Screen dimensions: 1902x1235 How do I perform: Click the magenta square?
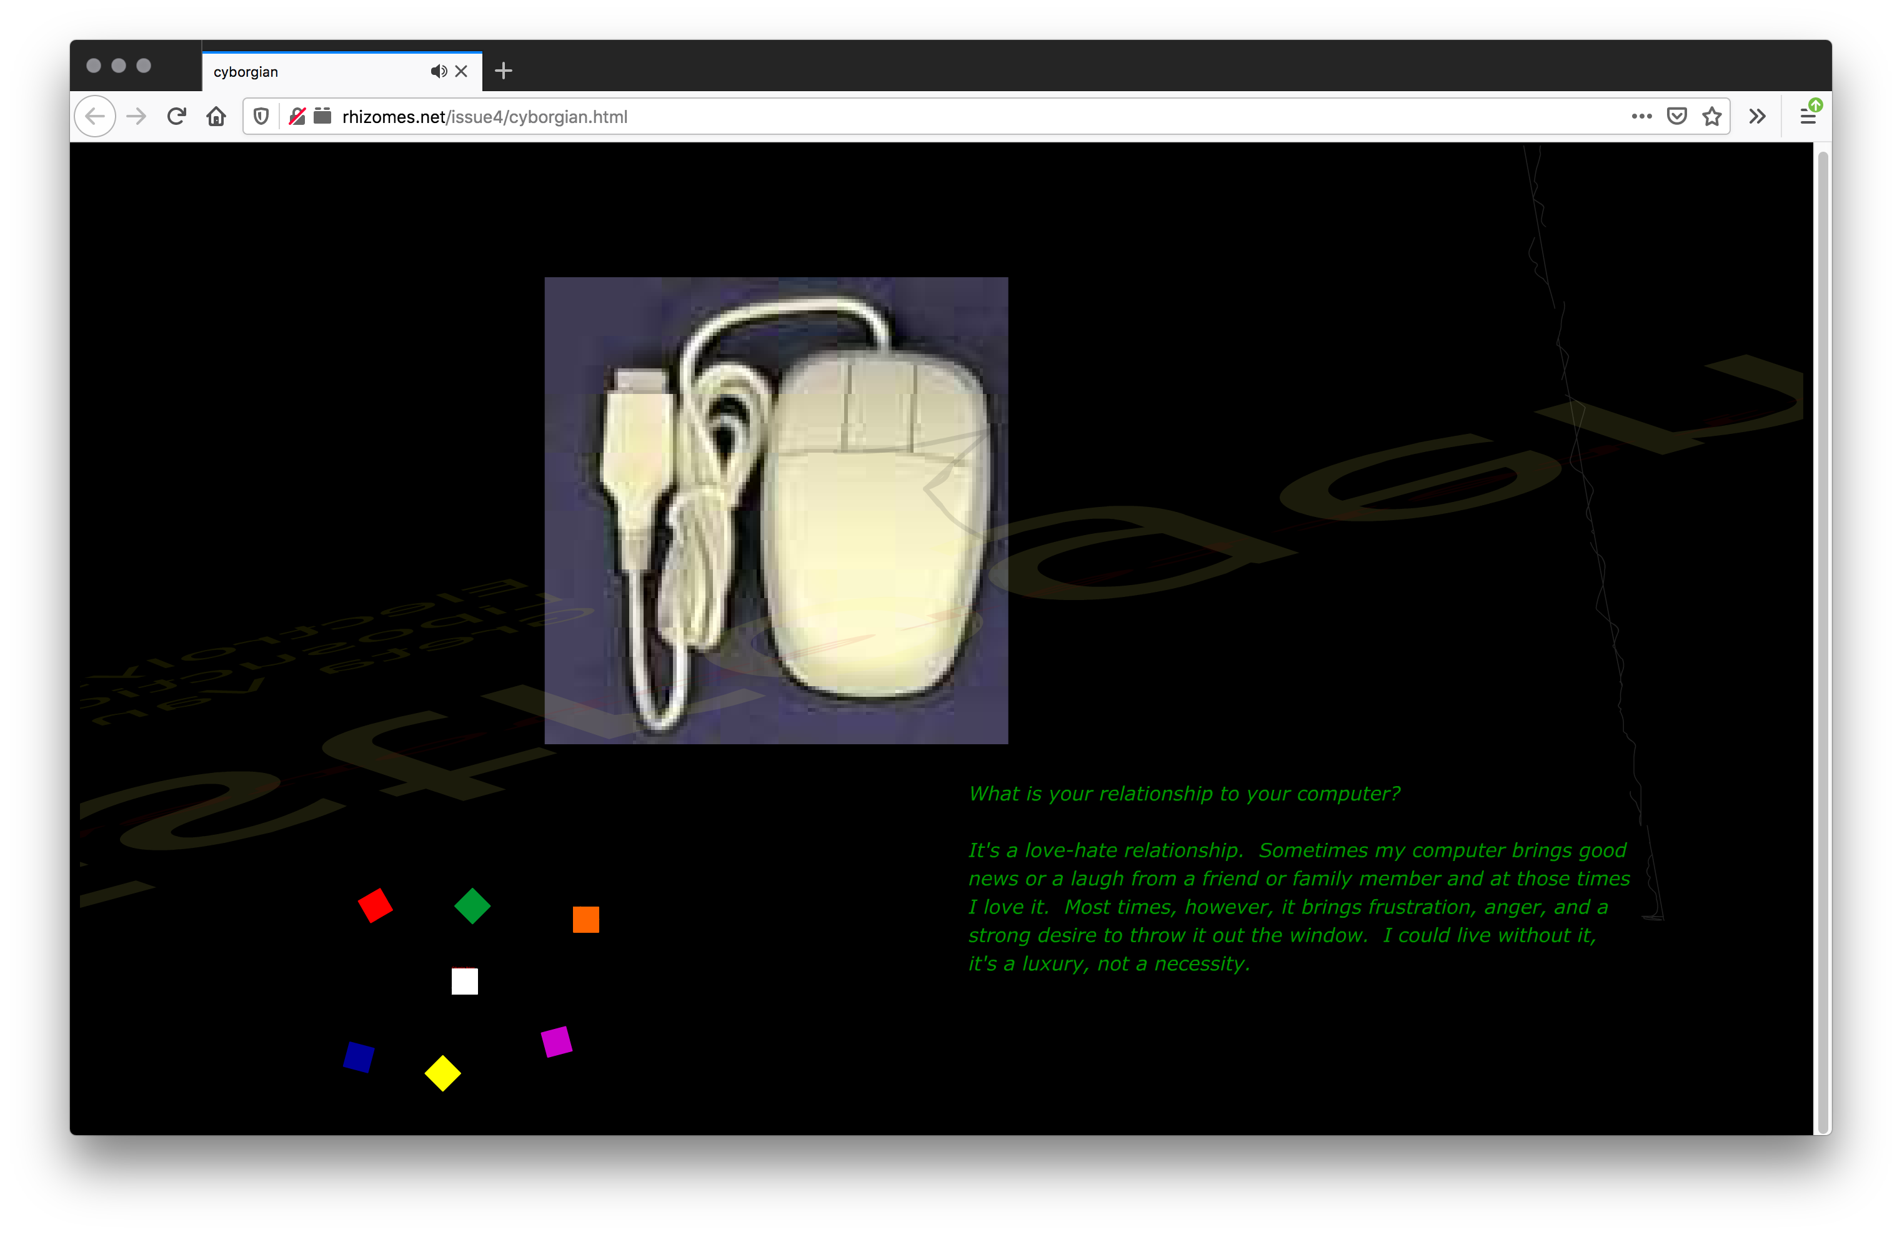click(x=556, y=1042)
